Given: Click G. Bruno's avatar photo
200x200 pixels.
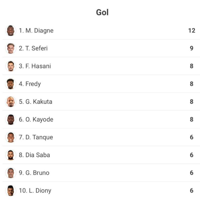Looking at the screenshot, I should [x=11, y=173].
